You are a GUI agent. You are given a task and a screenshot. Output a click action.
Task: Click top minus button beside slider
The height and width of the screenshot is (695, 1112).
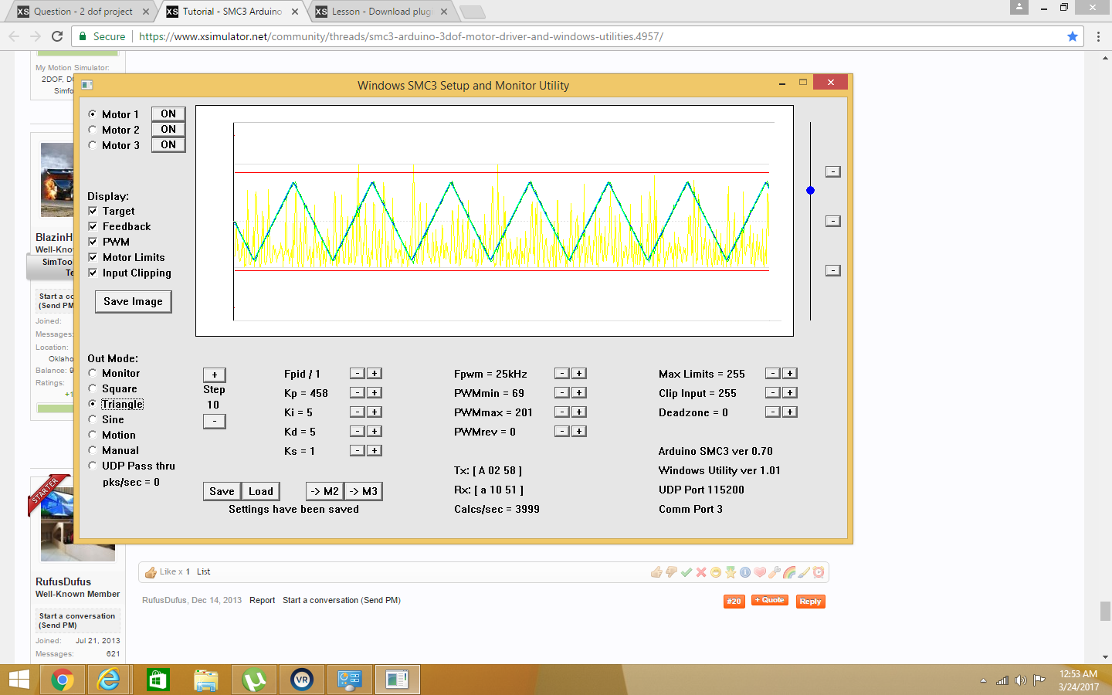[833, 171]
